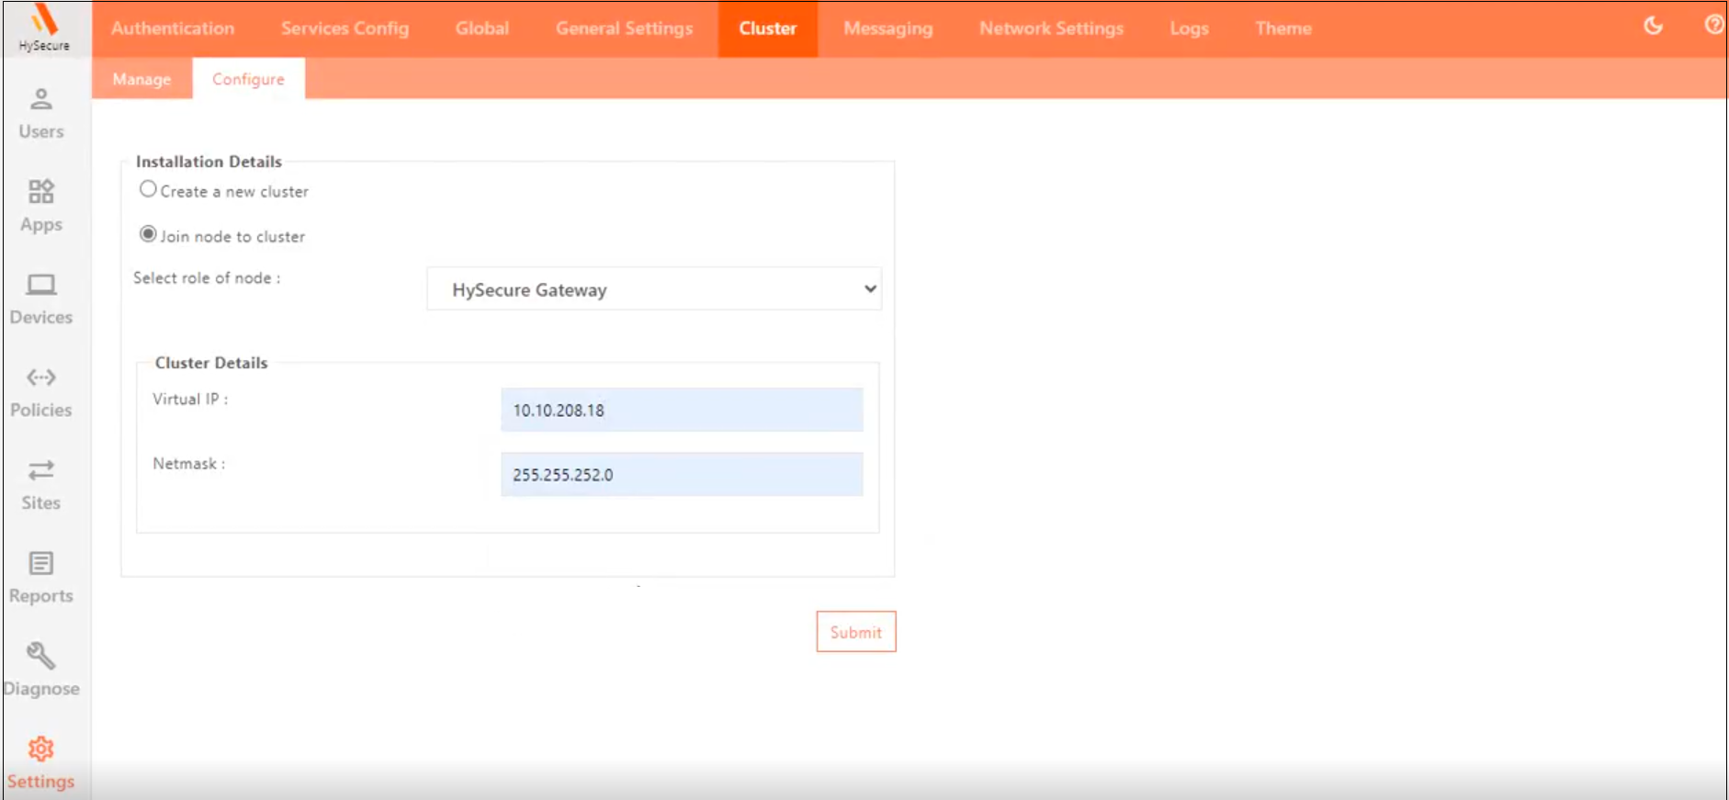This screenshot has width=1729, height=800.
Task: Open the Network Settings menu
Action: point(1051,28)
